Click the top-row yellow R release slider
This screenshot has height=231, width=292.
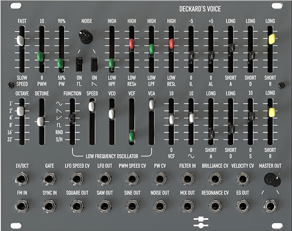(x=272, y=39)
